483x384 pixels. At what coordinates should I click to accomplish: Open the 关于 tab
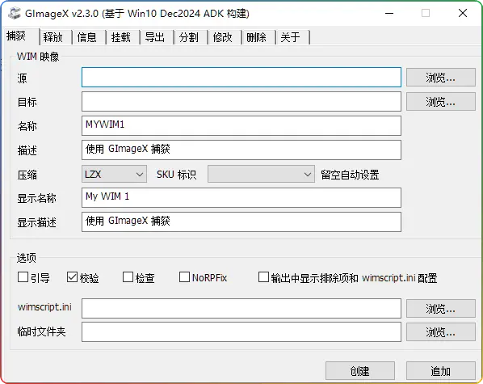click(293, 38)
